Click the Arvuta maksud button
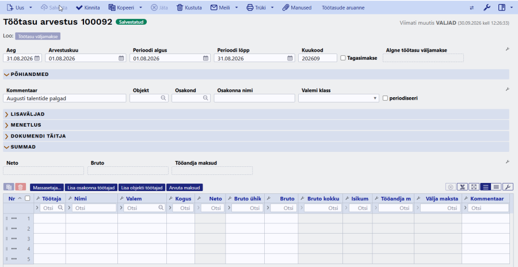Viewport: 518px width, 267px height. tap(184, 188)
